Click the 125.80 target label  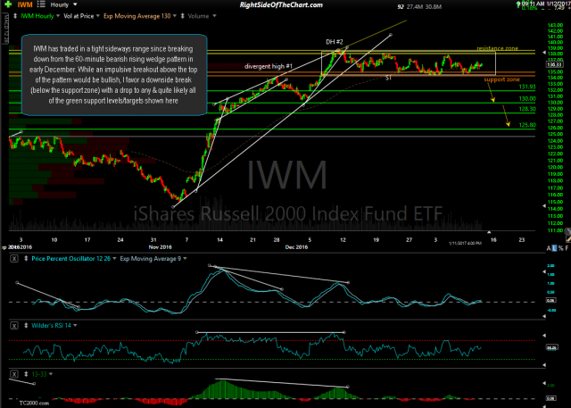click(x=527, y=125)
